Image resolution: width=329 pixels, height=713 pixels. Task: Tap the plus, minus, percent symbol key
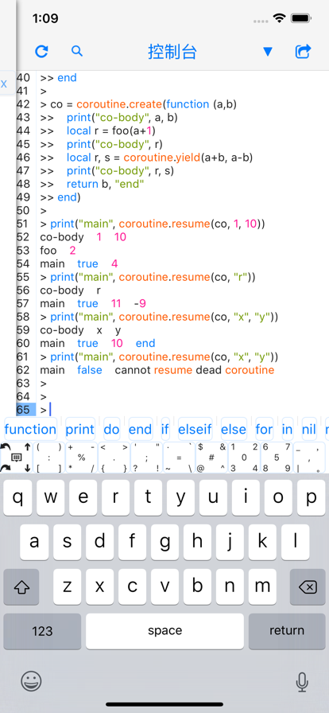coord(81,458)
